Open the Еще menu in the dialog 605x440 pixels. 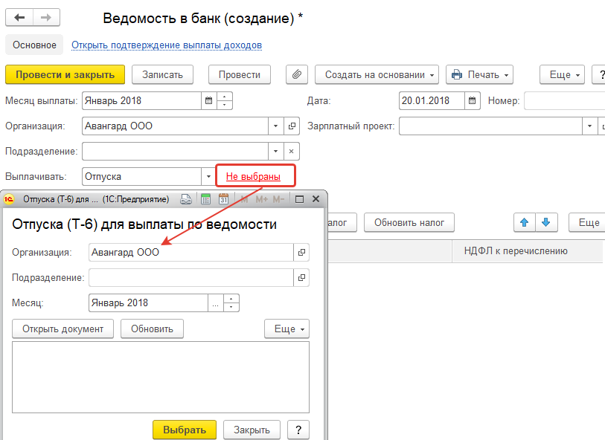click(x=287, y=329)
